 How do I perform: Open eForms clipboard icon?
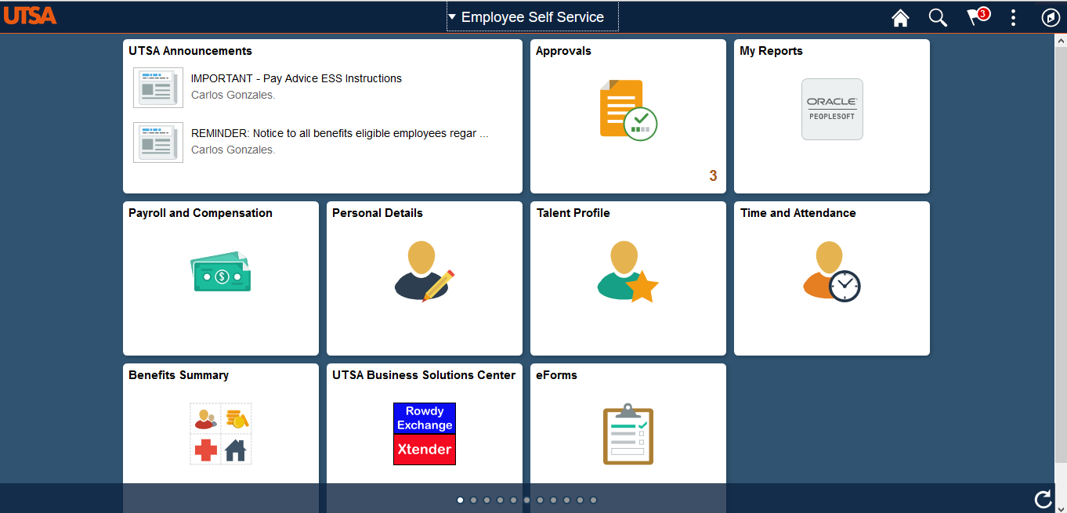628,434
